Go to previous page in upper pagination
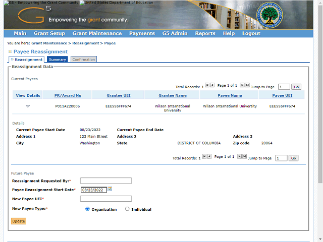This screenshot has height=242, width=323. click(212, 85)
